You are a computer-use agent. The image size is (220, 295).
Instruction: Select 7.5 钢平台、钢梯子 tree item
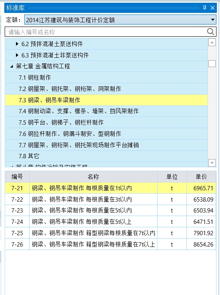point(106,122)
